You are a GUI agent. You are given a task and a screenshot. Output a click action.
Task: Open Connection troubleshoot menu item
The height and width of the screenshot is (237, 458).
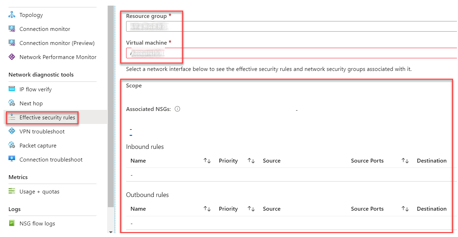(x=51, y=159)
